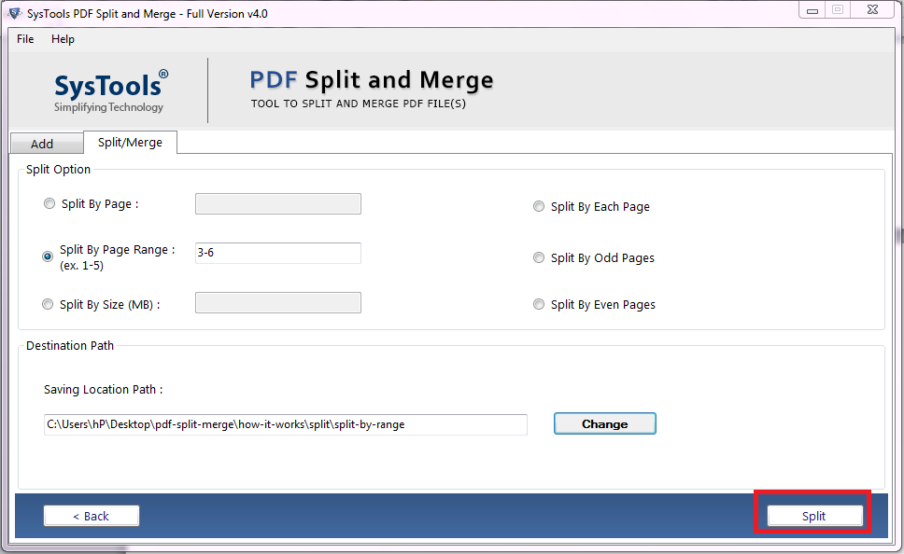Select the Split By Page radio button

pos(49,204)
